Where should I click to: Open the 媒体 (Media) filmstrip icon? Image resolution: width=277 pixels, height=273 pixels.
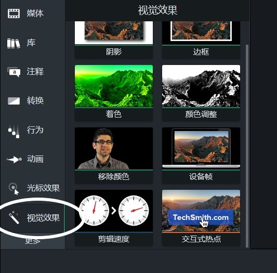(x=14, y=14)
